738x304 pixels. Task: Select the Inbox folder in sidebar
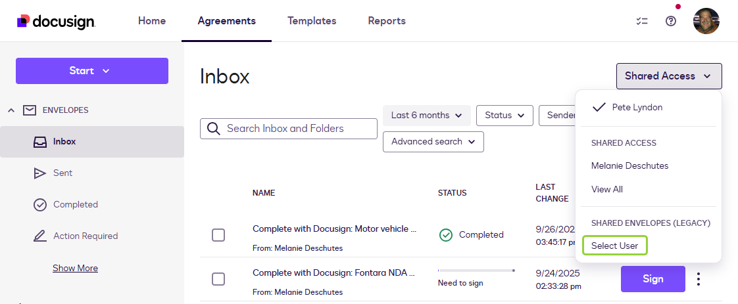(x=64, y=142)
